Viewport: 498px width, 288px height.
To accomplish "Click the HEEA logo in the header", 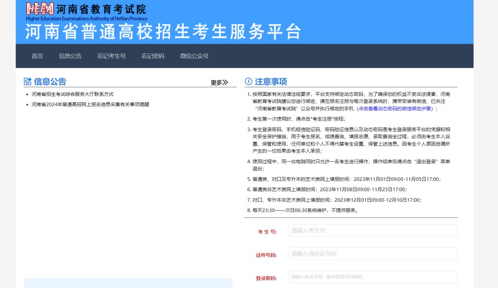I will click(x=39, y=9).
